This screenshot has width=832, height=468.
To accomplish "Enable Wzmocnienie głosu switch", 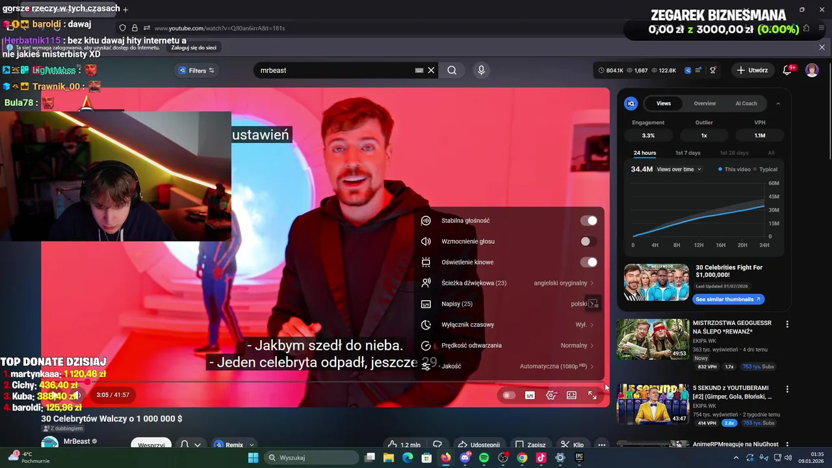I will pos(588,241).
